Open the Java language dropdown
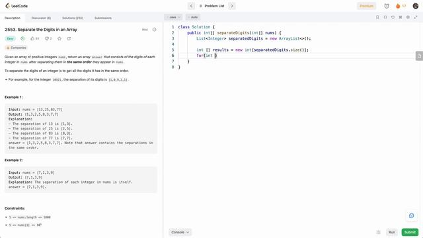Image resolution: width=423 pixels, height=238 pixels. 173,17
